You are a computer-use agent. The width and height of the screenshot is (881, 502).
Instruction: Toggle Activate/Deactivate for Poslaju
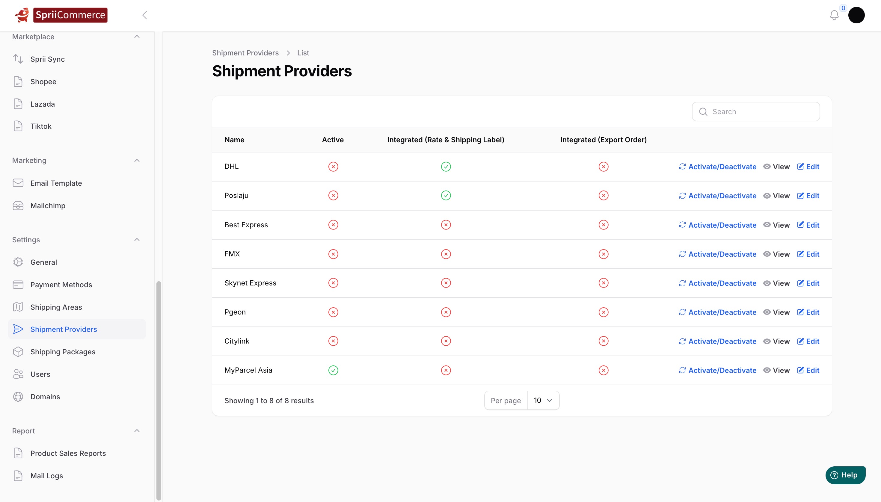pos(717,196)
